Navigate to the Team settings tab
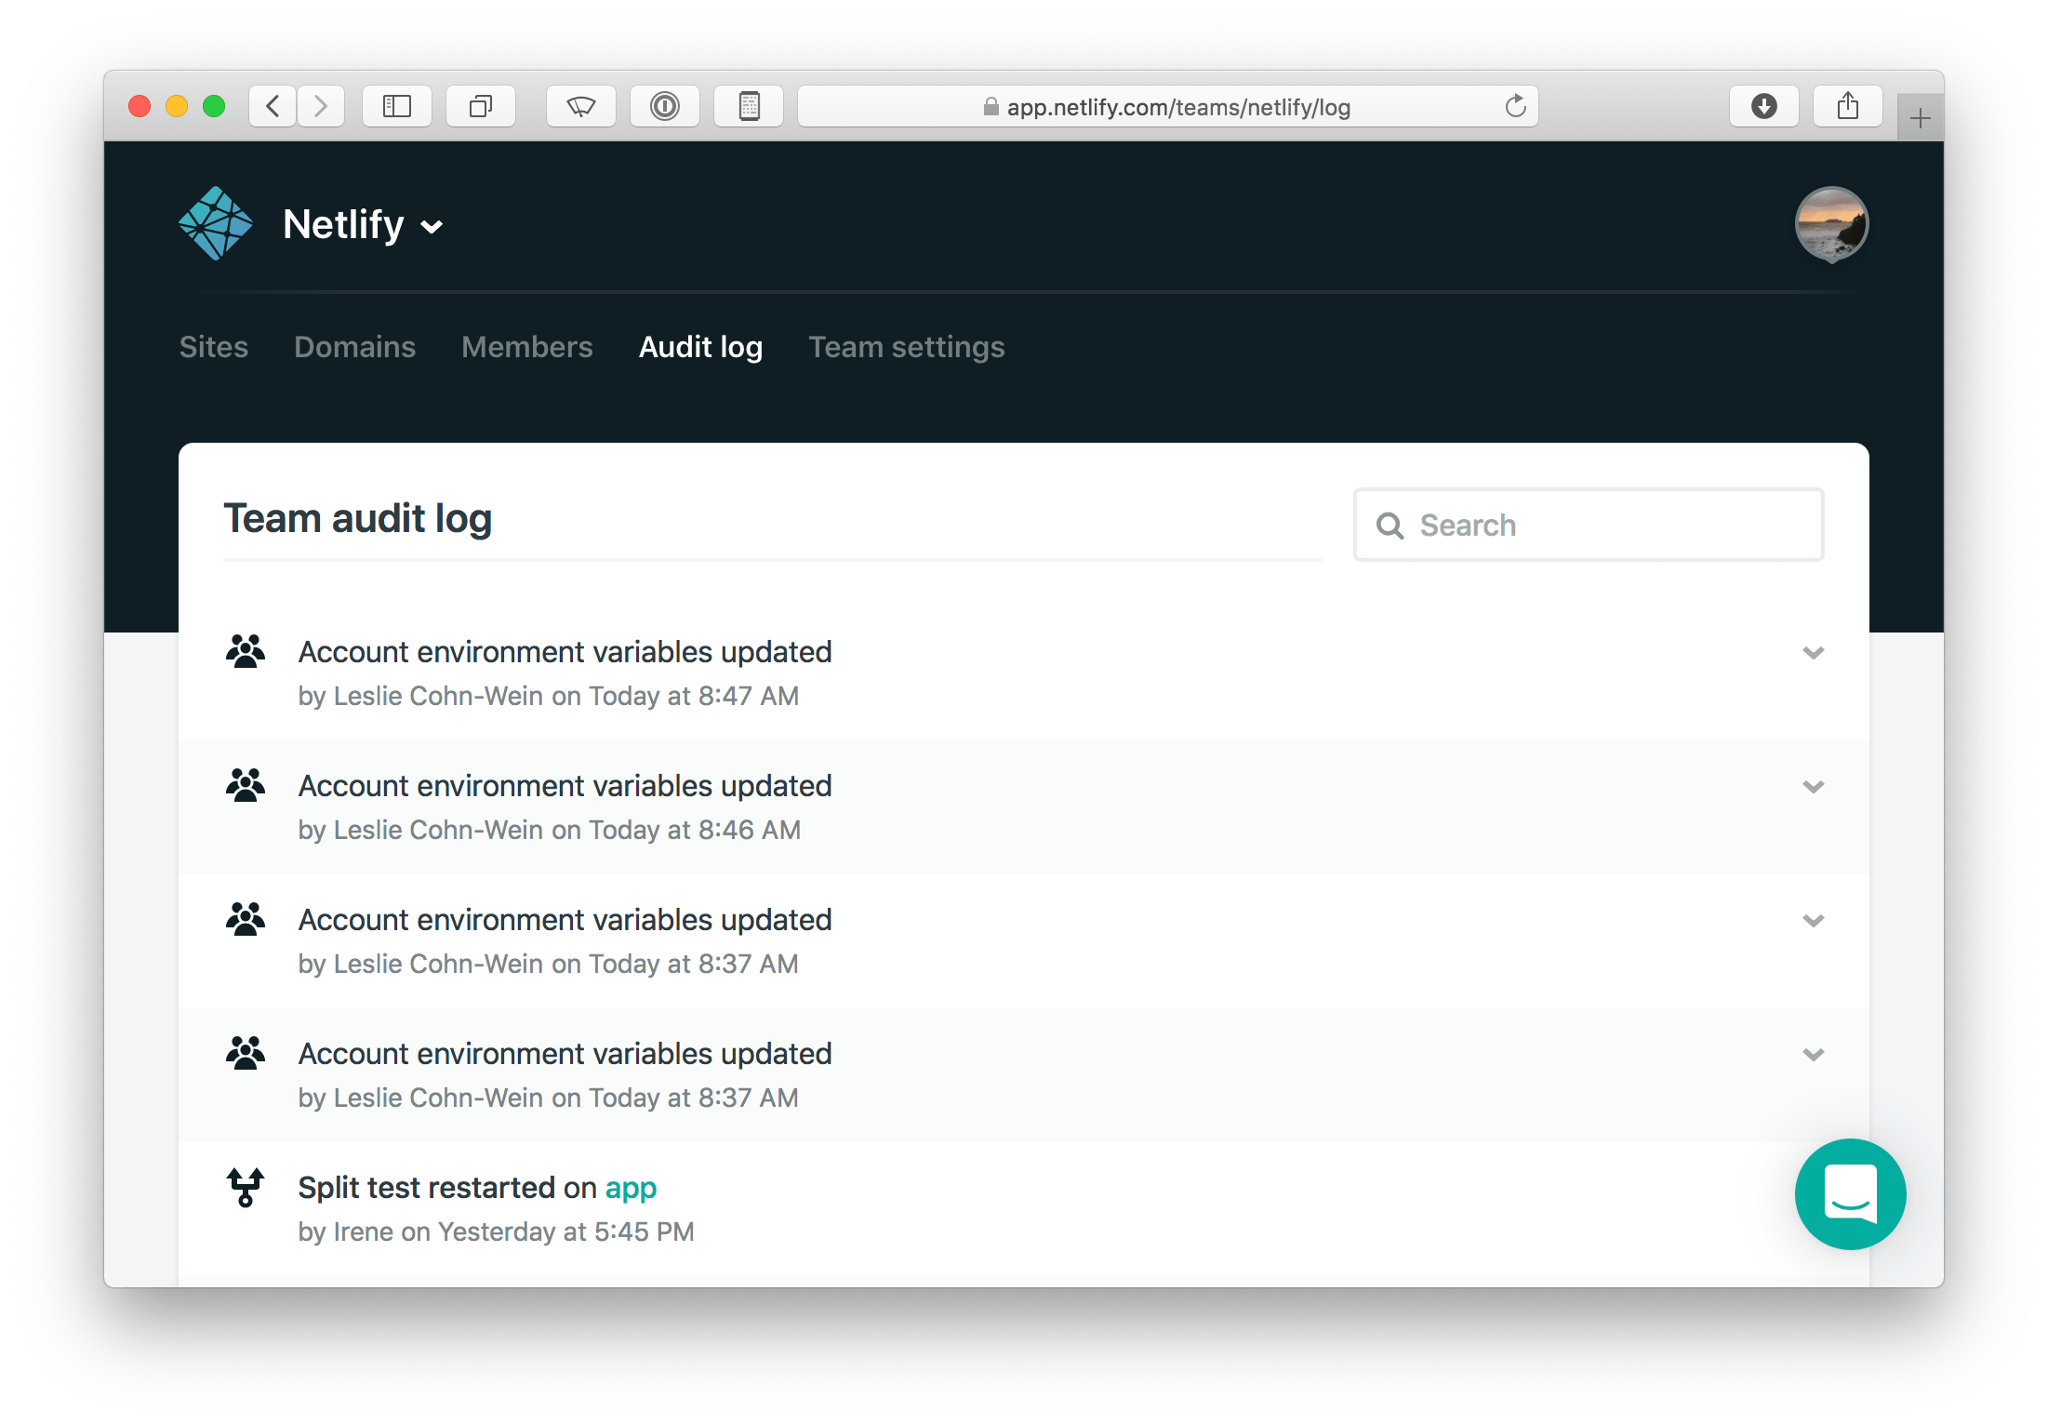Viewport: 2048px width, 1425px height. (x=908, y=347)
